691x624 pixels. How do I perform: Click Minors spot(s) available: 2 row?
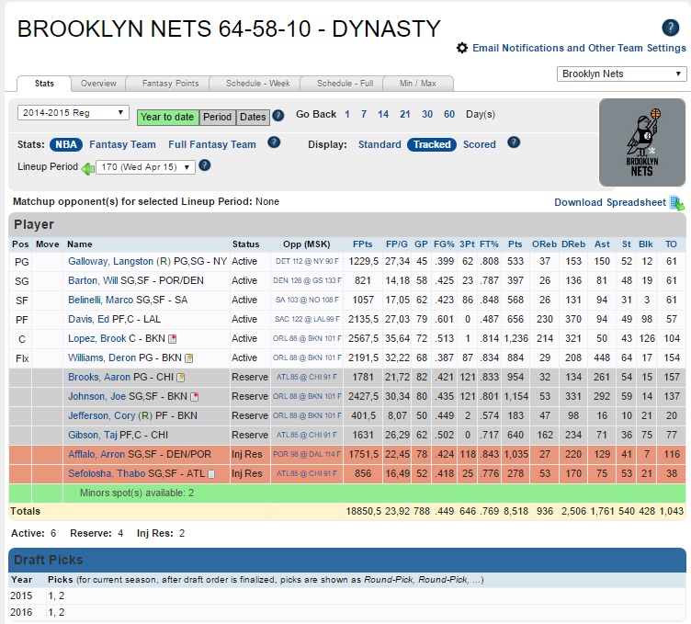(347, 494)
